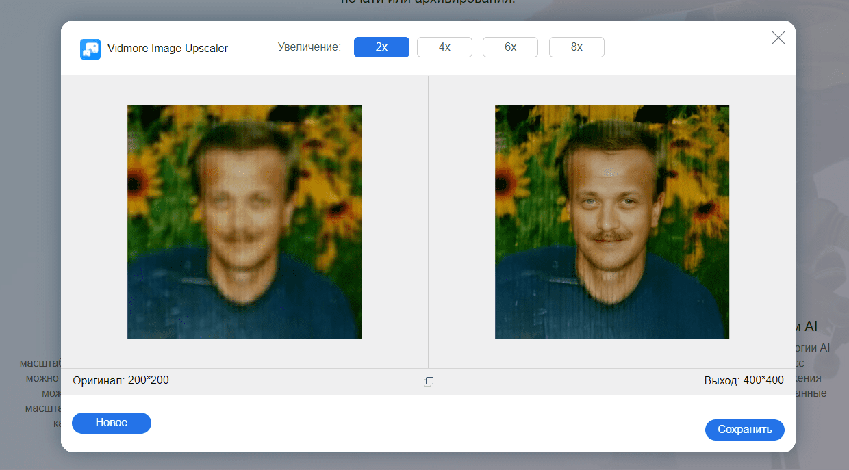
Task: Close the upscaler dialog with the X
Action: pos(778,38)
